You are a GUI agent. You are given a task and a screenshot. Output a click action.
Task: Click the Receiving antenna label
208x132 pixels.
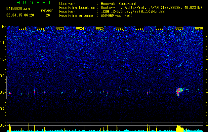pyautogui.click(x=76, y=16)
